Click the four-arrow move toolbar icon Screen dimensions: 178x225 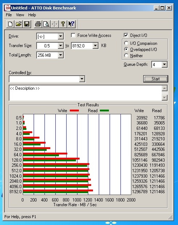(55, 24)
